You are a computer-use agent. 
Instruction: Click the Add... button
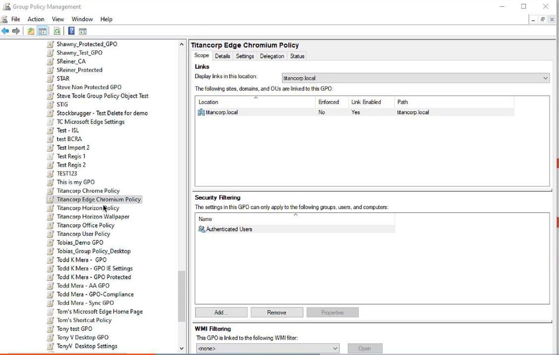[221, 313]
